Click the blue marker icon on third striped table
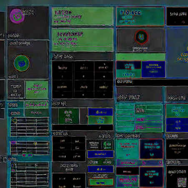The width and height of the screenshot is (188, 188). tap(13, 165)
